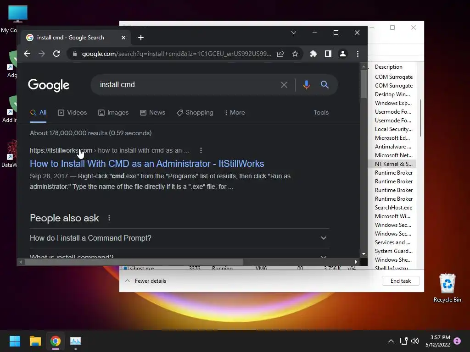
Task: Open Chrome side panel
Action: click(328, 54)
